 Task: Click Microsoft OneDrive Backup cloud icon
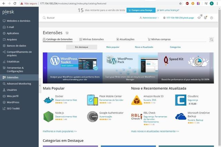click(x=181, y=116)
